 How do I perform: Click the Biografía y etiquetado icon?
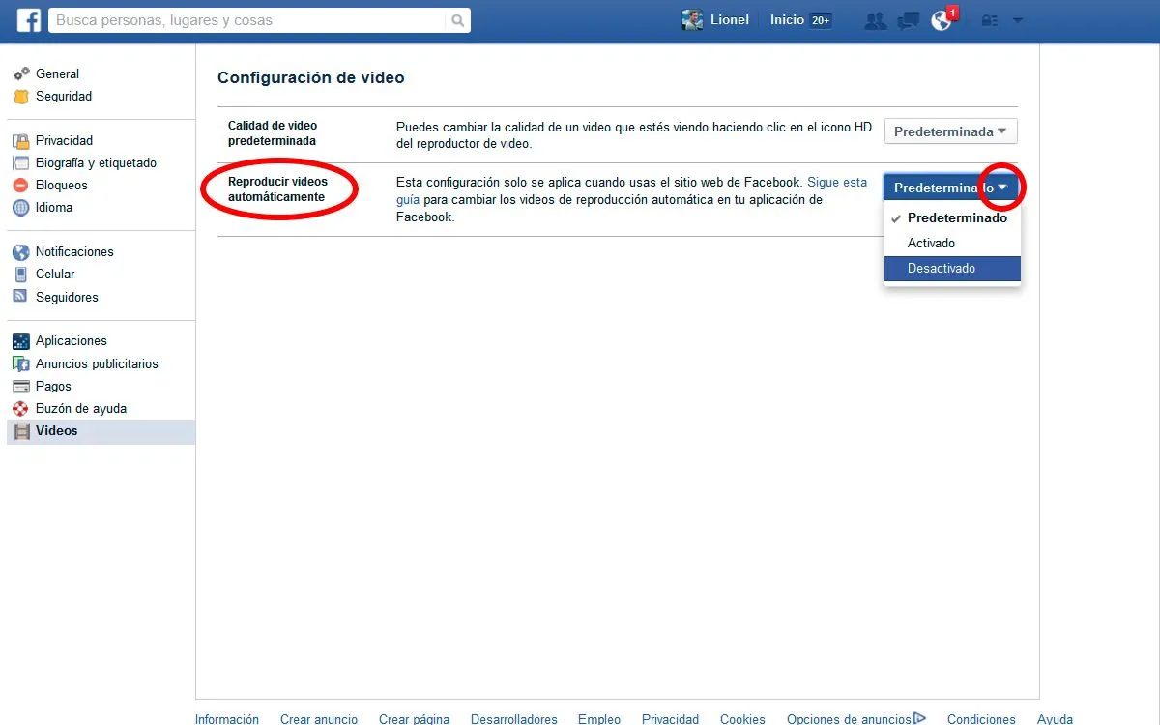point(21,162)
